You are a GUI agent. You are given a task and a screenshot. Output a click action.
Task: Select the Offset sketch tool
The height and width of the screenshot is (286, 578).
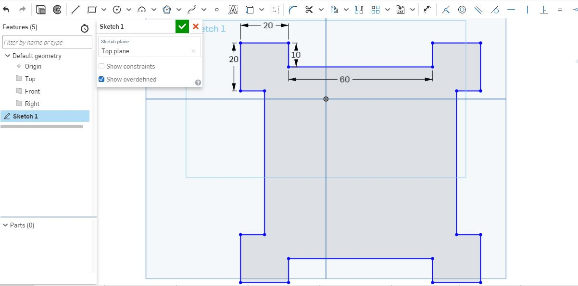point(334,10)
